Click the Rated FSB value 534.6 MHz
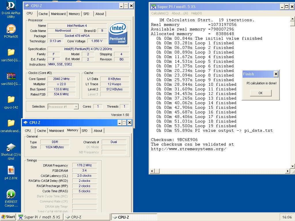Screen dimensions: 295x221 [61, 94]
